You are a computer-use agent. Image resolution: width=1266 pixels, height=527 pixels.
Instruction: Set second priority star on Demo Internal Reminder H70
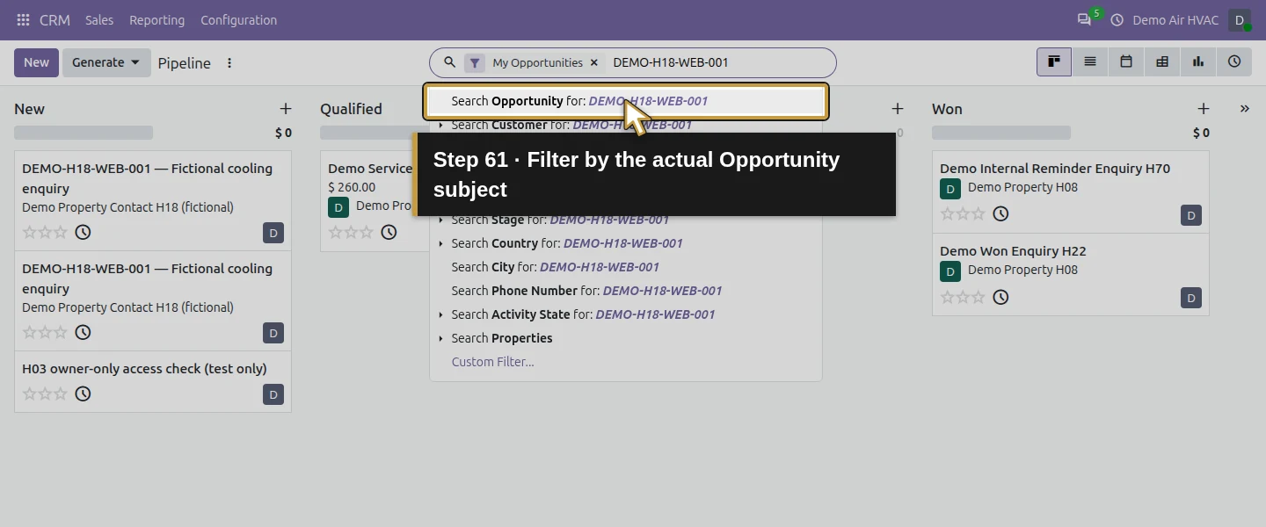(x=963, y=213)
